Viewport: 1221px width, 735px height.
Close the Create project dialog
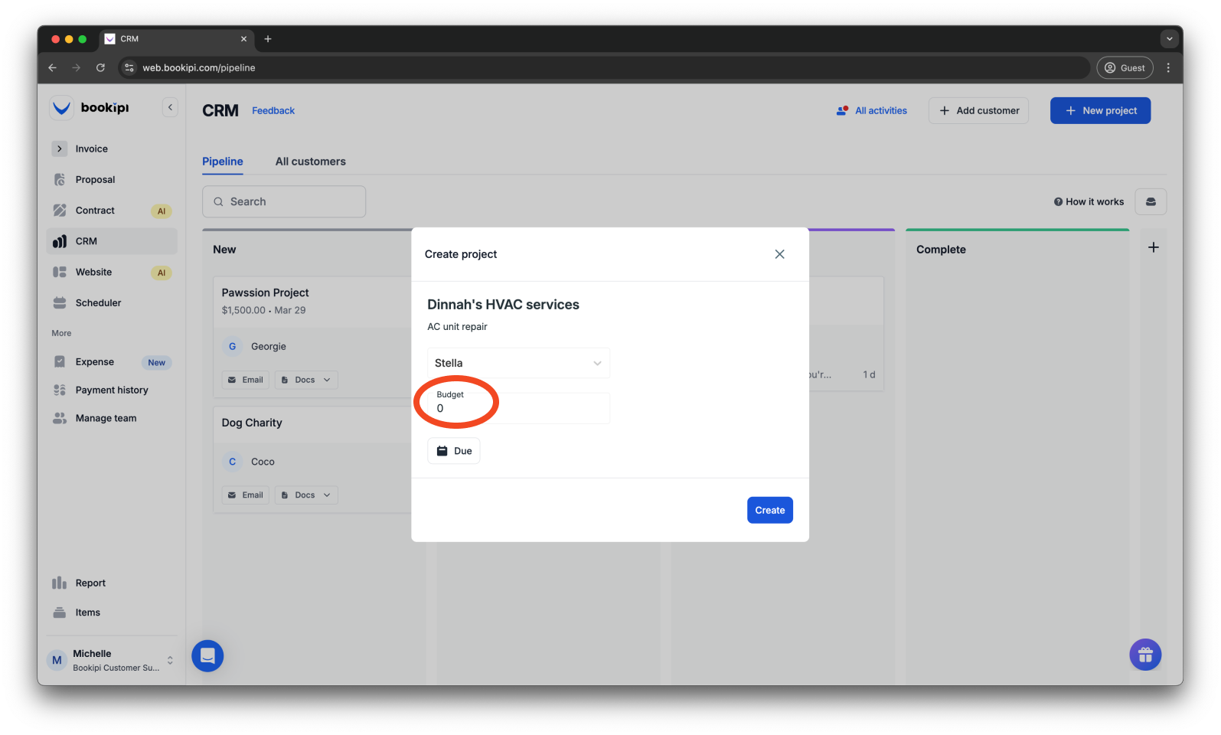pyautogui.click(x=779, y=254)
